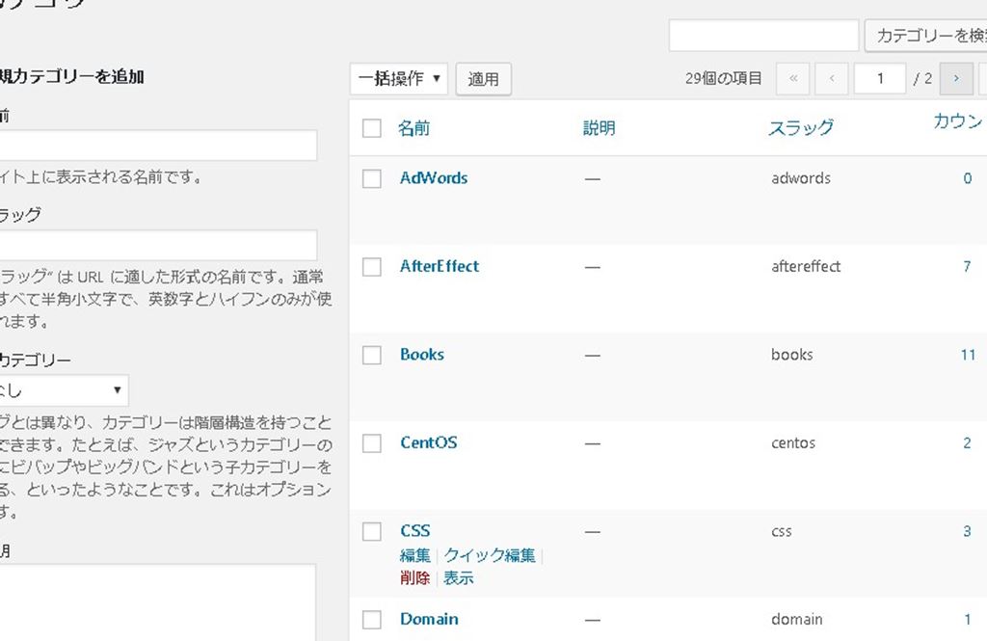Check the AdWords category checkbox
987x641 pixels.
(x=372, y=178)
